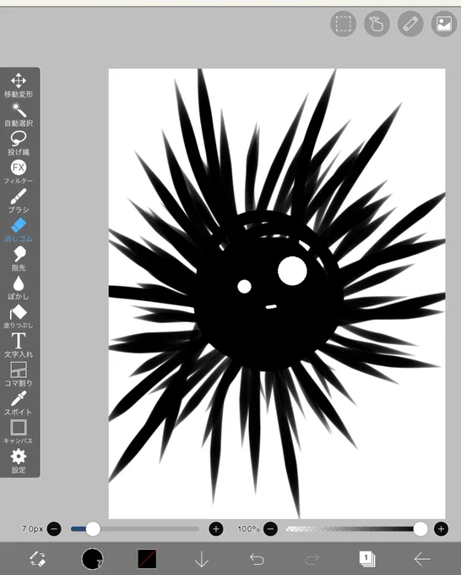Open the selection area menu icon
Image resolution: width=461 pixels, height=575 pixels.
pos(343,25)
